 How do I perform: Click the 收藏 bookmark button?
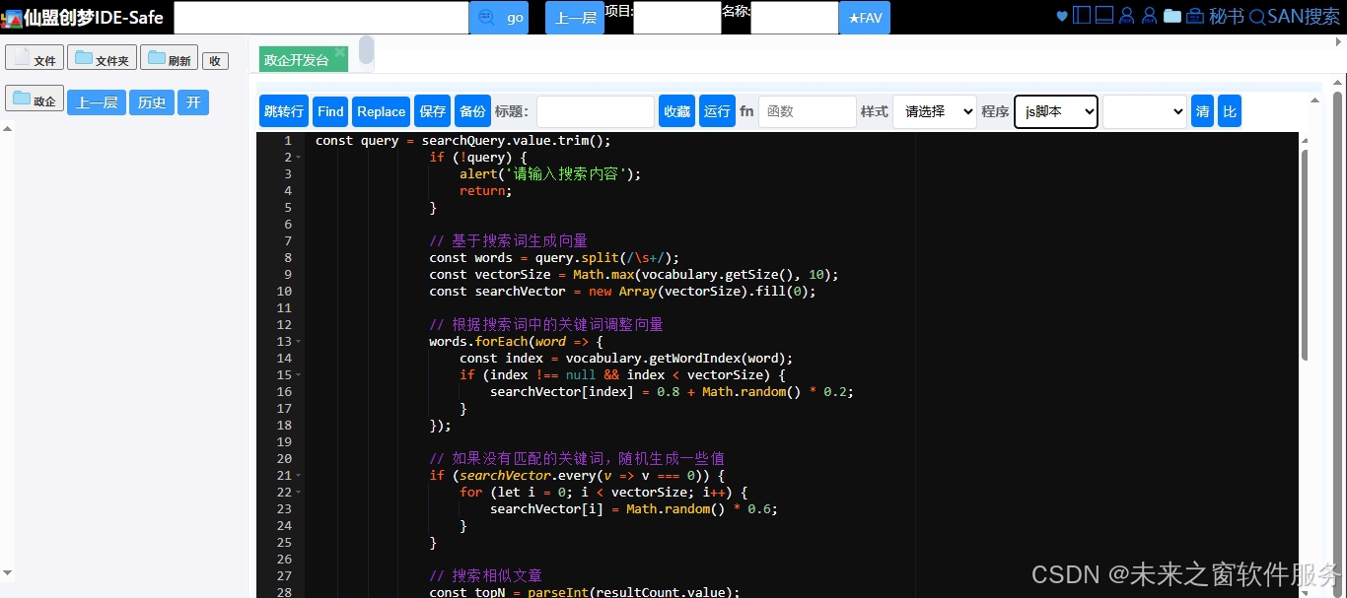[x=677, y=111]
